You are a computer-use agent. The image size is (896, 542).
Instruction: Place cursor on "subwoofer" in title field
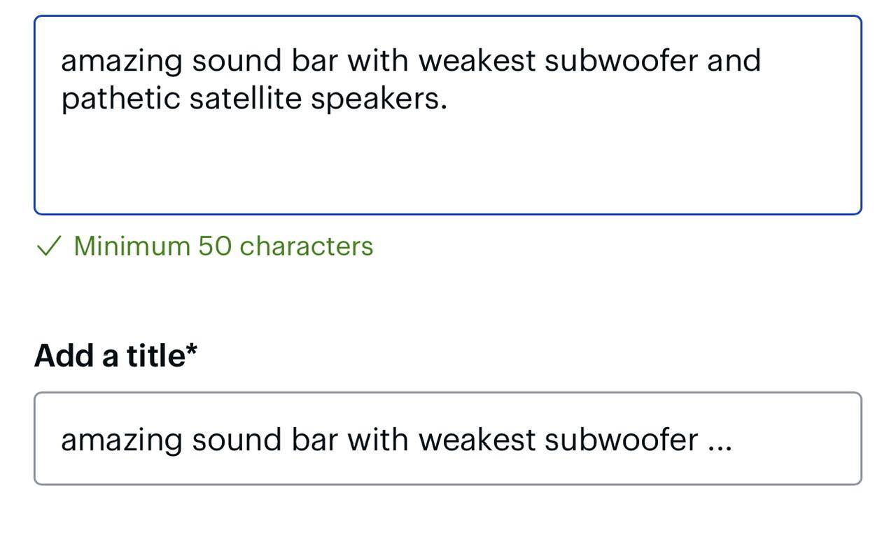pyautogui.click(x=621, y=440)
